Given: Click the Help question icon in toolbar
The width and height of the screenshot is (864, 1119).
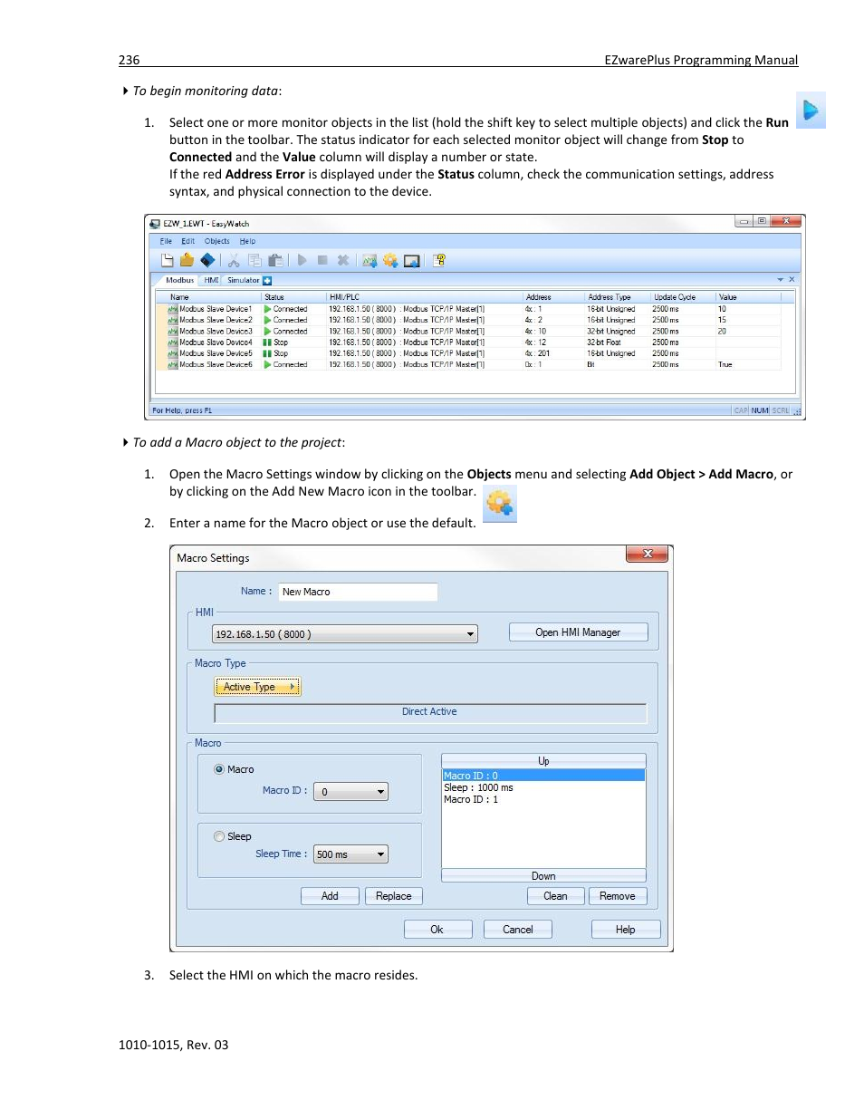Looking at the screenshot, I should (439, 261).
